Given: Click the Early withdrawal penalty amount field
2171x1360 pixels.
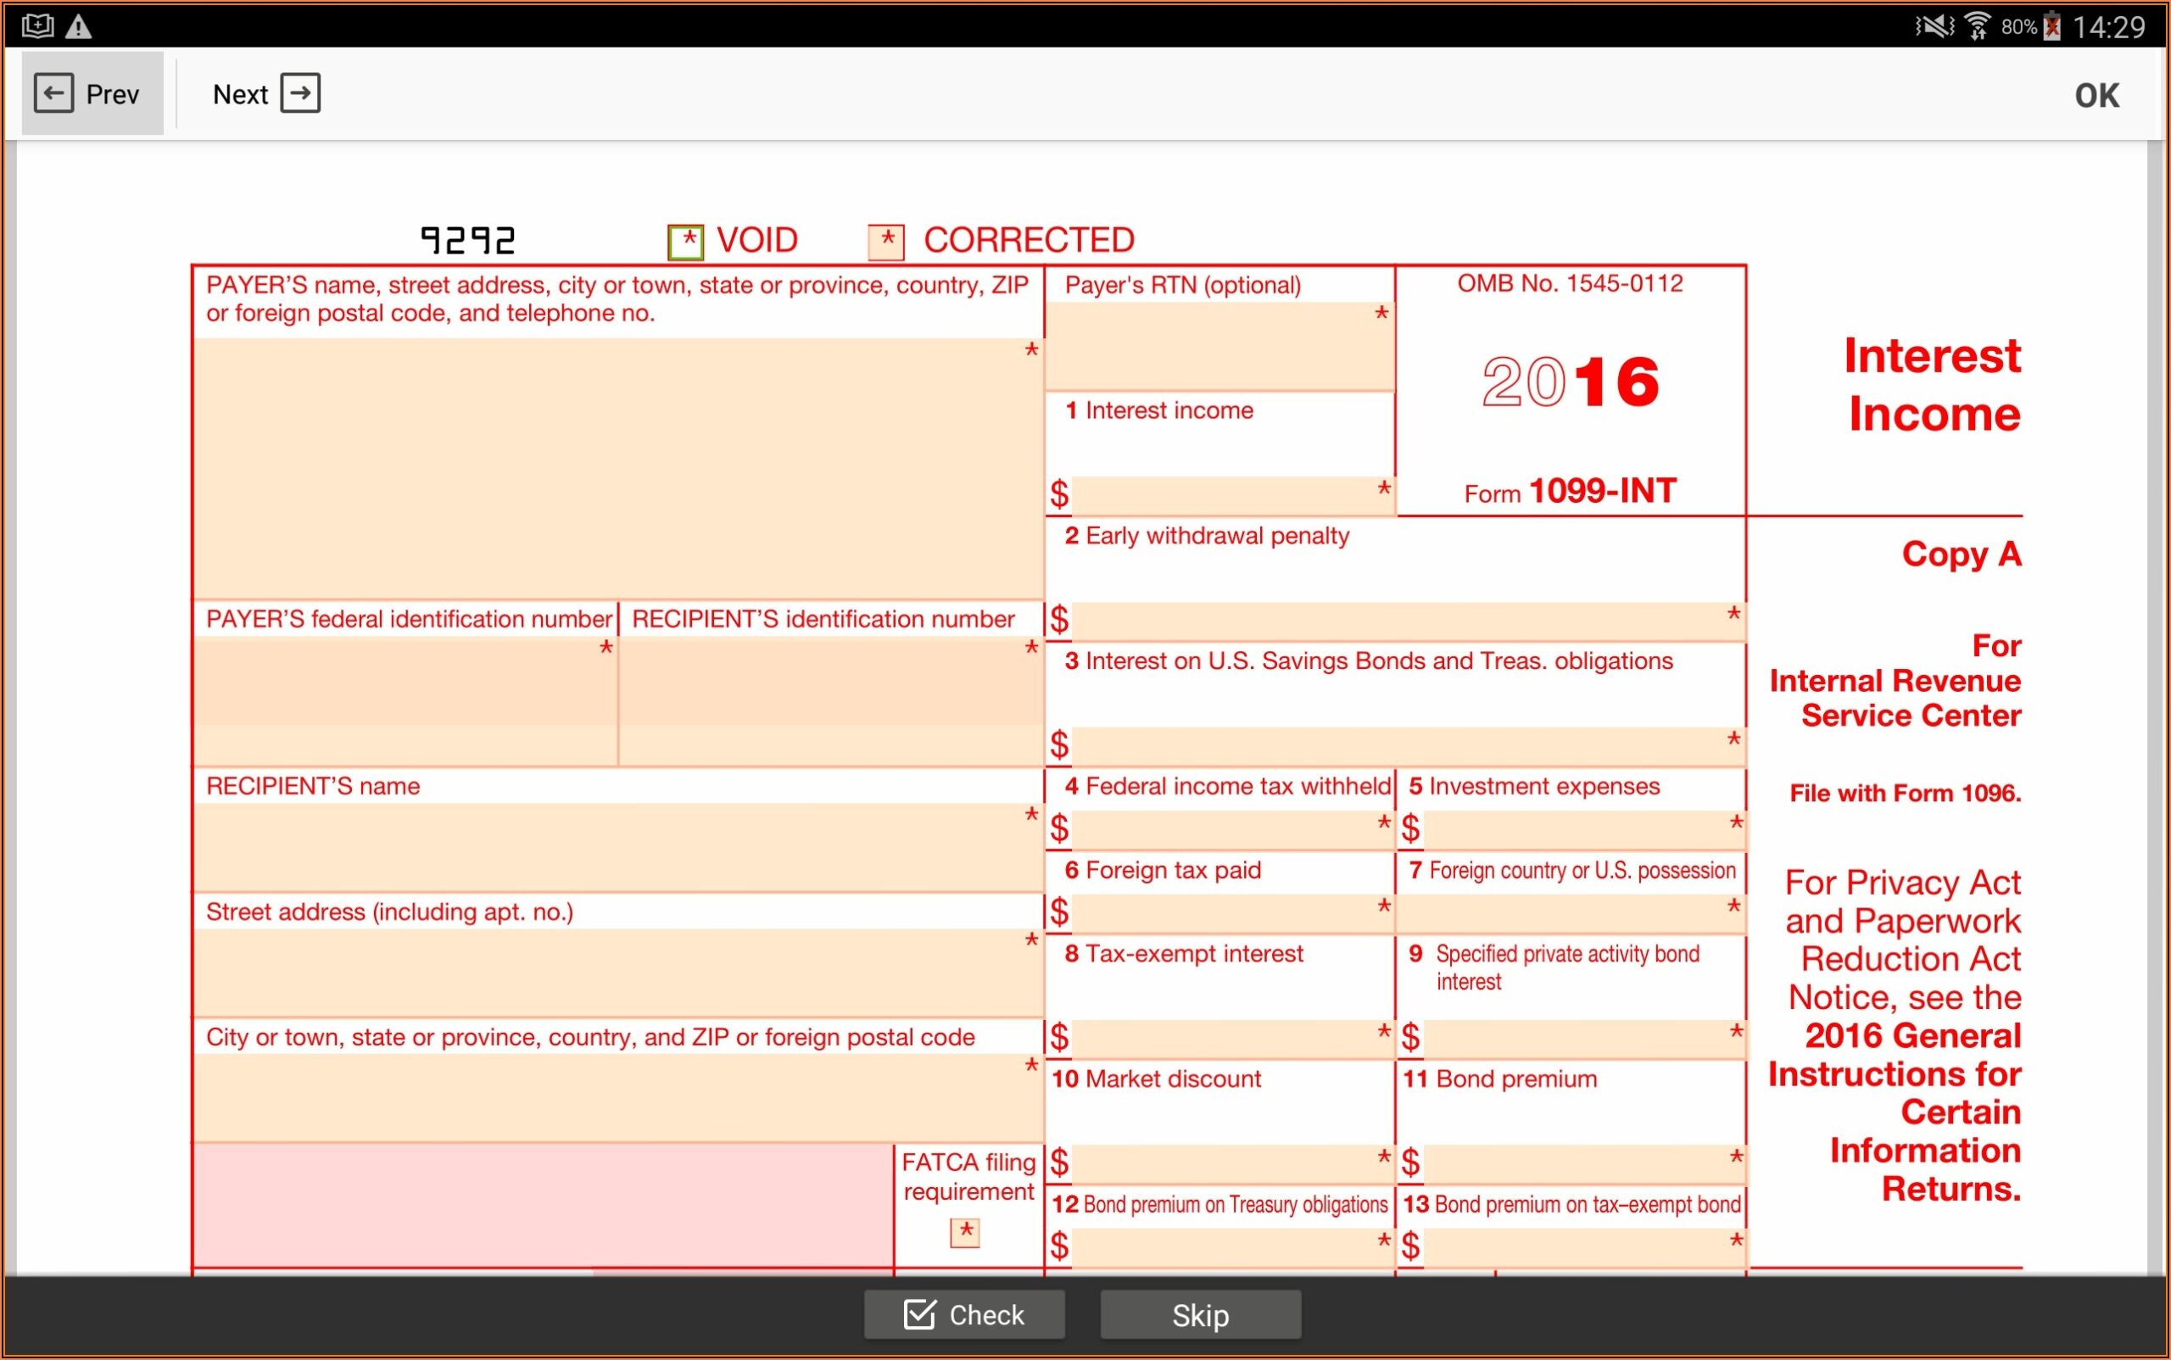Looking at the screenshot, I should 1394,619.
